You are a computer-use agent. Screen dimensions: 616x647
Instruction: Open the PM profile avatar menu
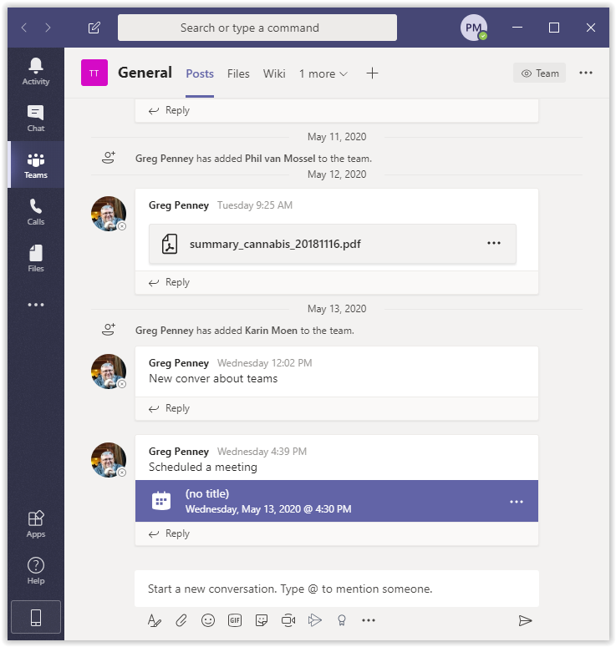coord(473,28)
